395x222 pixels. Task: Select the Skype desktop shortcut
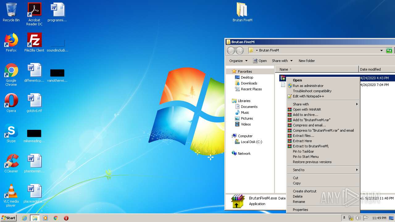(x=11, y=133)
